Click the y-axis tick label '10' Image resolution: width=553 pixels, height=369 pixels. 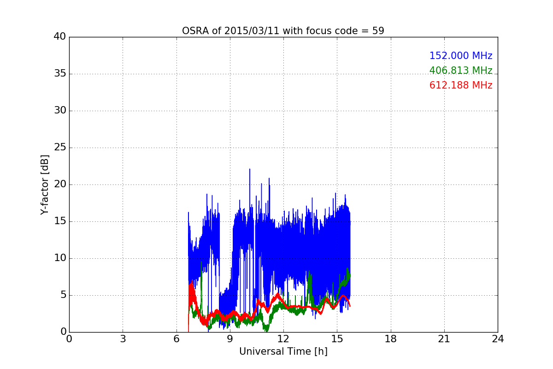click(x=60, y=258)
